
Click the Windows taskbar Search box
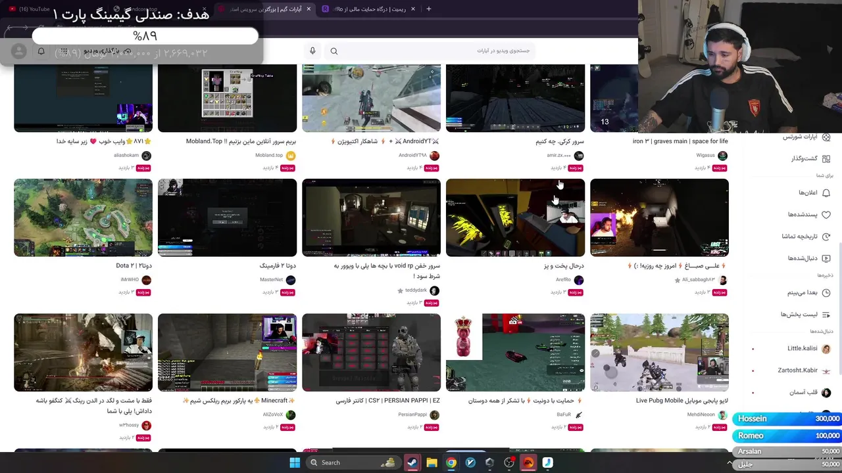point(355,462)
